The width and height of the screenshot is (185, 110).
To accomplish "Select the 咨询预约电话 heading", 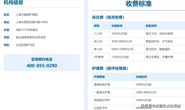I will 42,59.
